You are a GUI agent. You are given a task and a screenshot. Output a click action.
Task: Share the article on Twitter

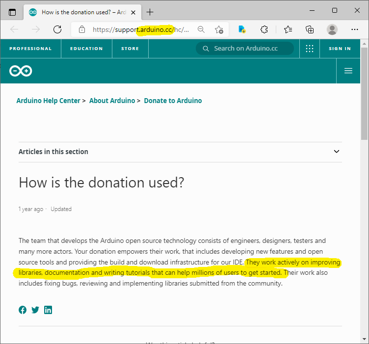click(x=35, y=310)
